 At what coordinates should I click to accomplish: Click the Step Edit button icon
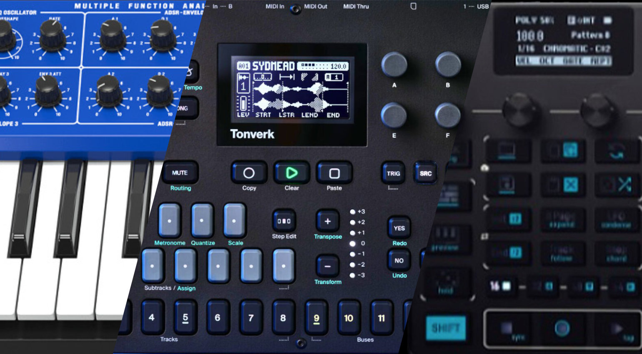pyautogui.click(x=284, y=221)
